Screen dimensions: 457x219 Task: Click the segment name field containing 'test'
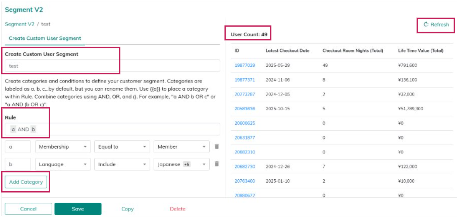point(112,66)
